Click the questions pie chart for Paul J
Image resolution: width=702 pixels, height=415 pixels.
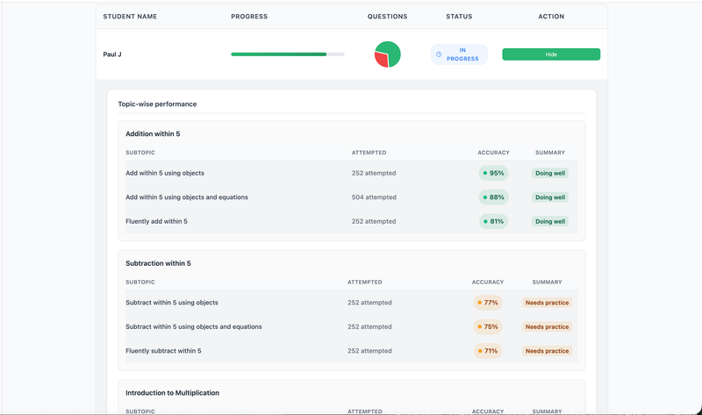point(387,54)
